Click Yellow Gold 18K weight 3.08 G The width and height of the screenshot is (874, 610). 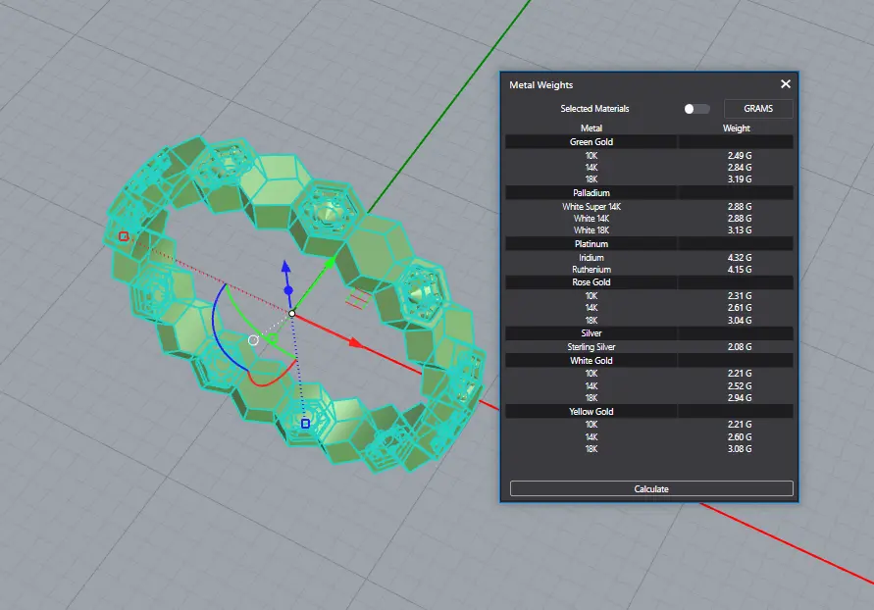pos(739,449)
